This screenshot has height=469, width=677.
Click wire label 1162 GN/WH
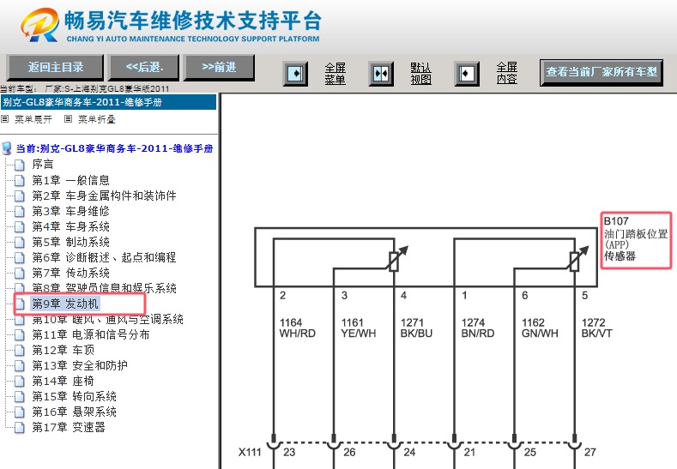click(540, 328)
